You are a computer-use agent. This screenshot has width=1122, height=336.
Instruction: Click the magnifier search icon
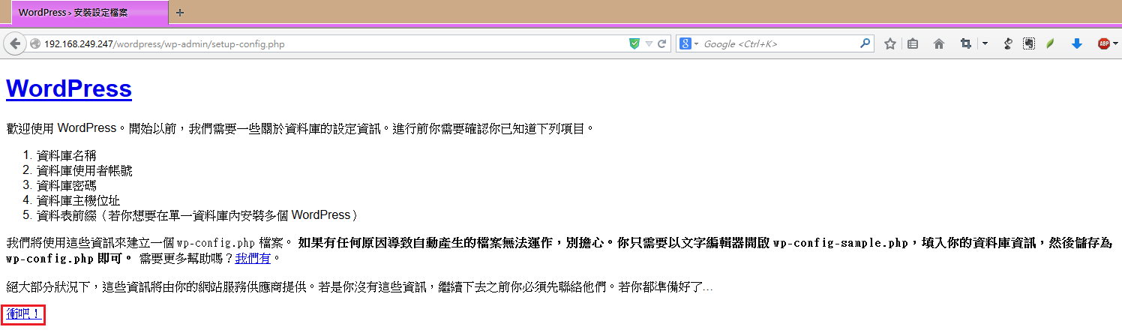[x=865, y=43]
